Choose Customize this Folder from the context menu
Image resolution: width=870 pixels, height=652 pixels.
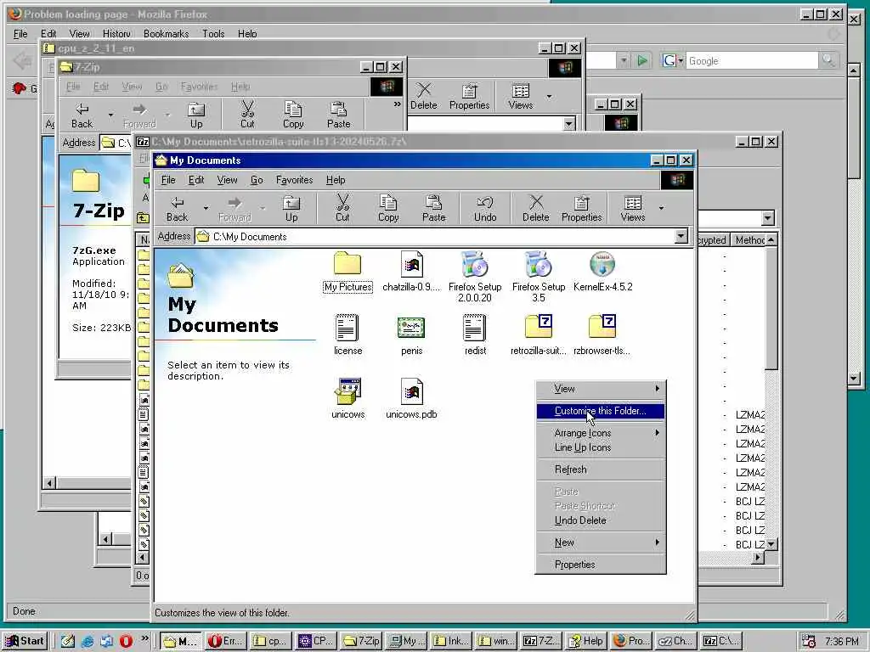click(x=601, y=411)
